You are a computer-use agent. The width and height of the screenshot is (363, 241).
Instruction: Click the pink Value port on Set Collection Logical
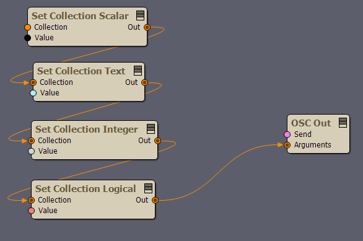pos(31,211)
